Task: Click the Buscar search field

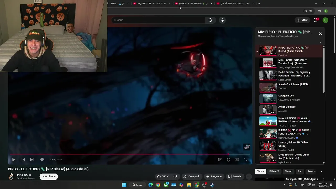Action: [x=158, y=20]
